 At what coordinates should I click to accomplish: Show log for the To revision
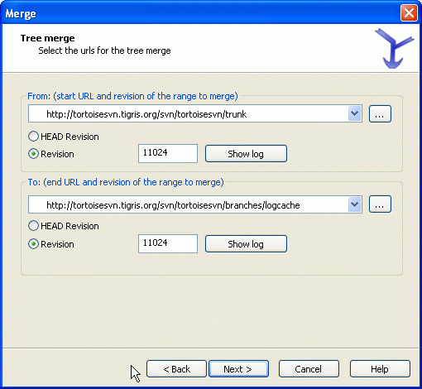tap(246, 244)
